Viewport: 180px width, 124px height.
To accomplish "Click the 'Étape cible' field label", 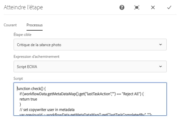I will 23,35.
